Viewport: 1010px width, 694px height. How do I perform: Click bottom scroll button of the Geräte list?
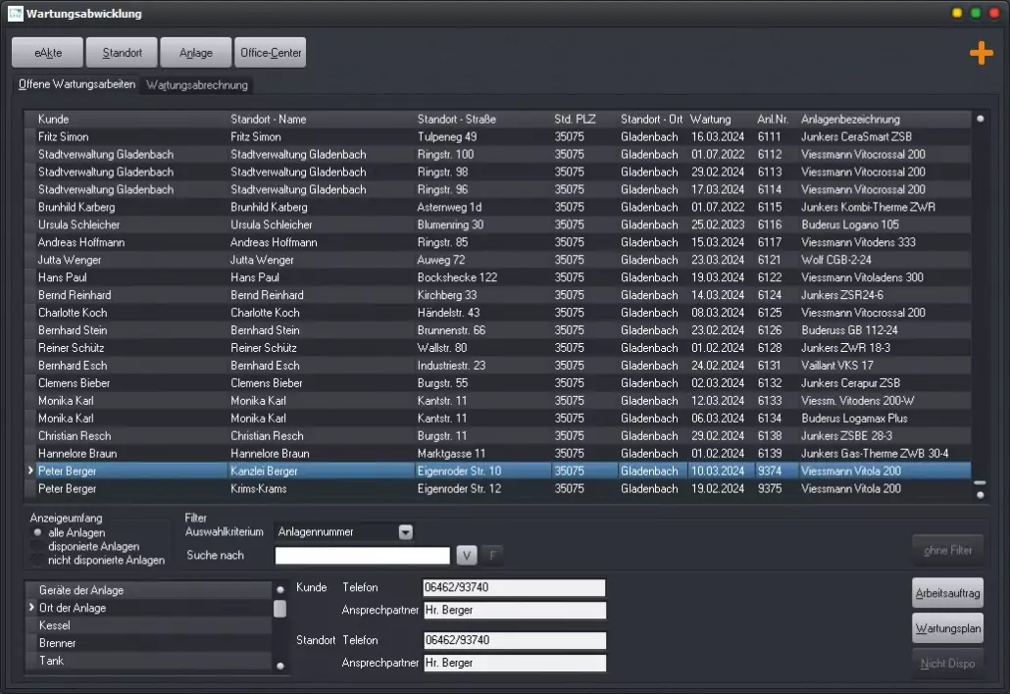tap(280, 666)
